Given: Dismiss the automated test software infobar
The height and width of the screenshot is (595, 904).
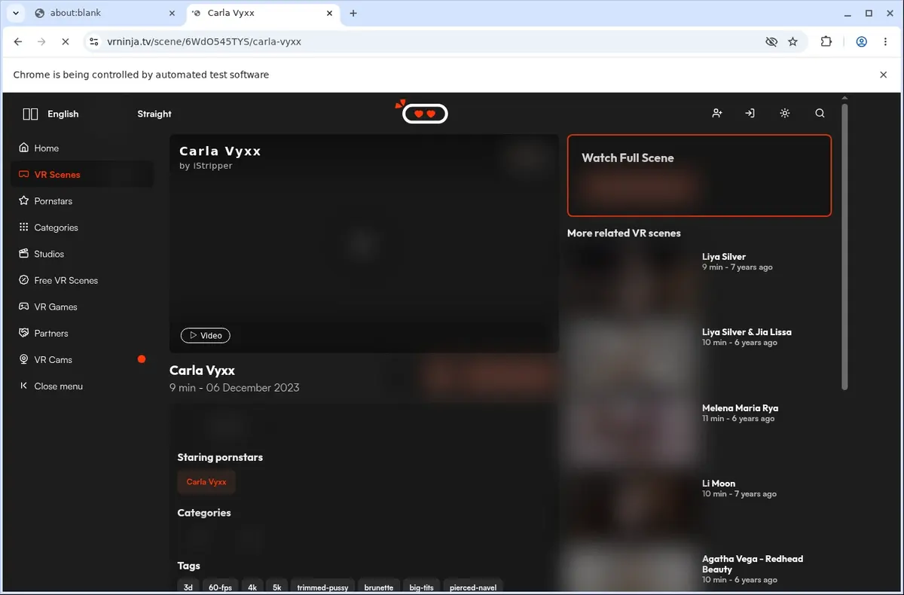Looking at the screenshot, I should pyautogui.click(x=884, y=75).
